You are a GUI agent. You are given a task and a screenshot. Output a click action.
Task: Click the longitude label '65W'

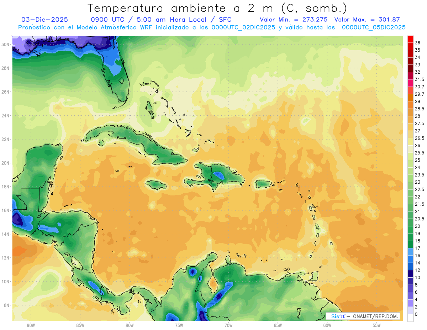(x=278, y=325)
